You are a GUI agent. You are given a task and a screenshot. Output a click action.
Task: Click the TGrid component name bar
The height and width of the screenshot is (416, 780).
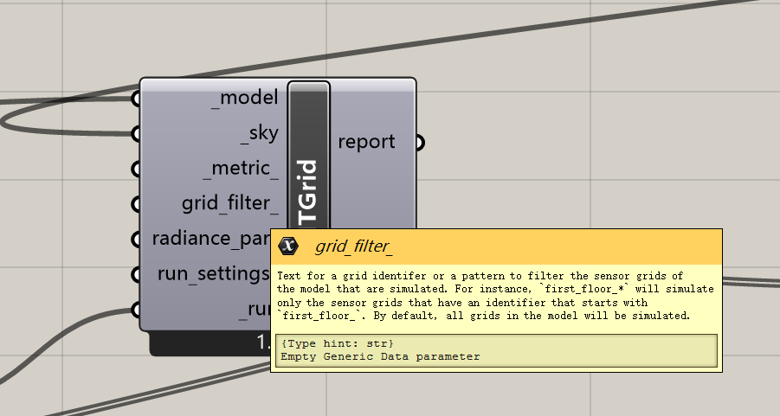(308, 155)
